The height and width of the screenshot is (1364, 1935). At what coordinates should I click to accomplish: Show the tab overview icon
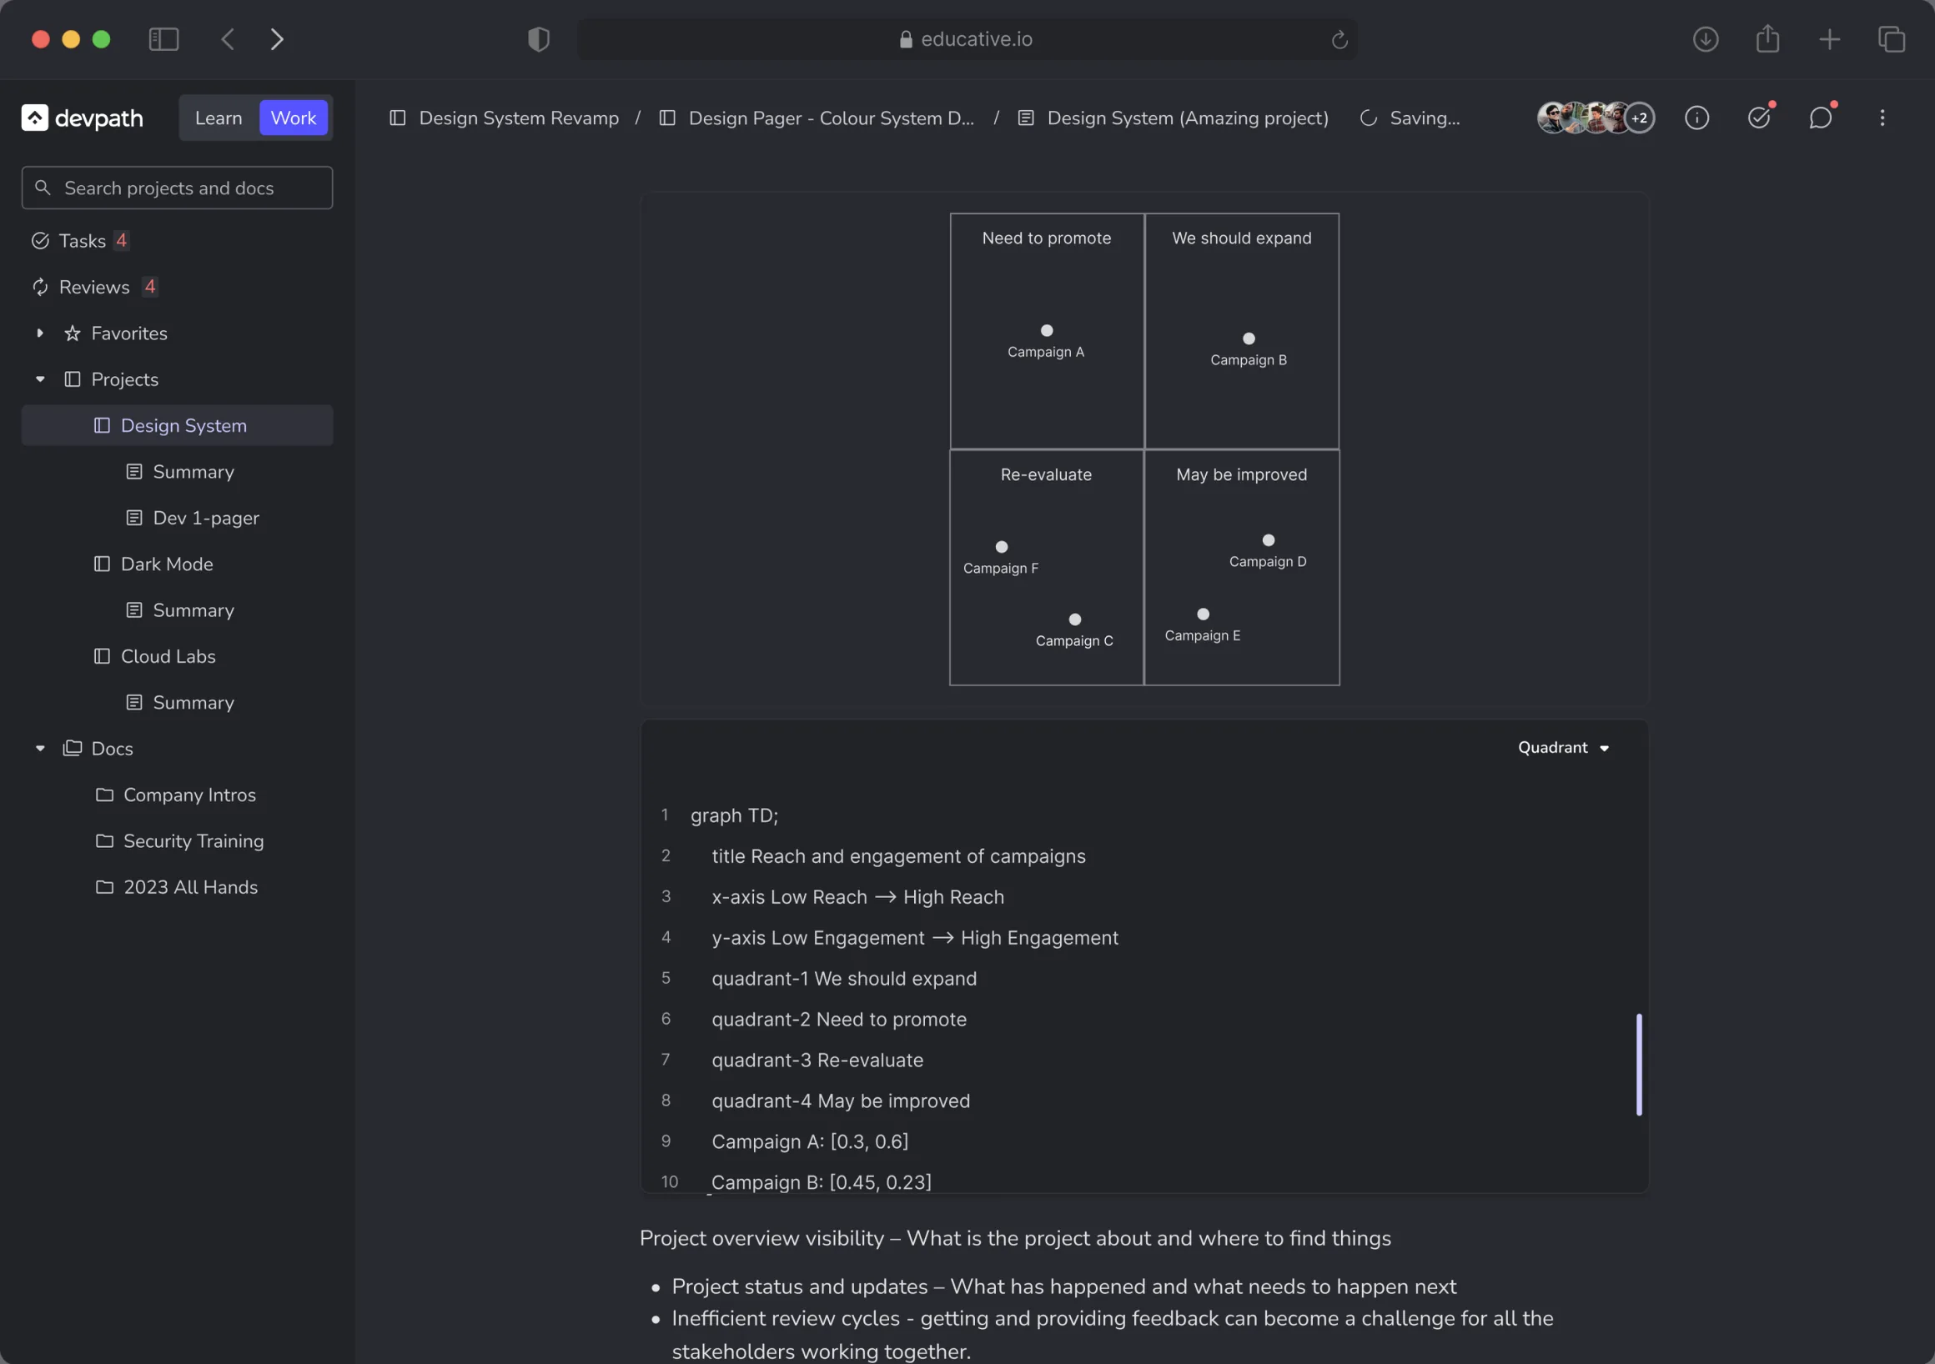pyautogui.click(x=1891, y=38)
